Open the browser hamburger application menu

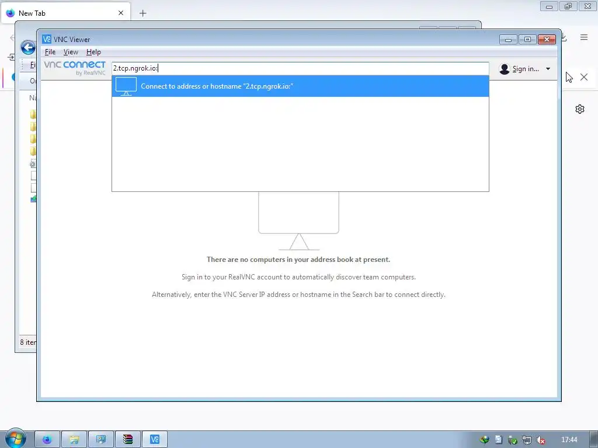(583, 37)
